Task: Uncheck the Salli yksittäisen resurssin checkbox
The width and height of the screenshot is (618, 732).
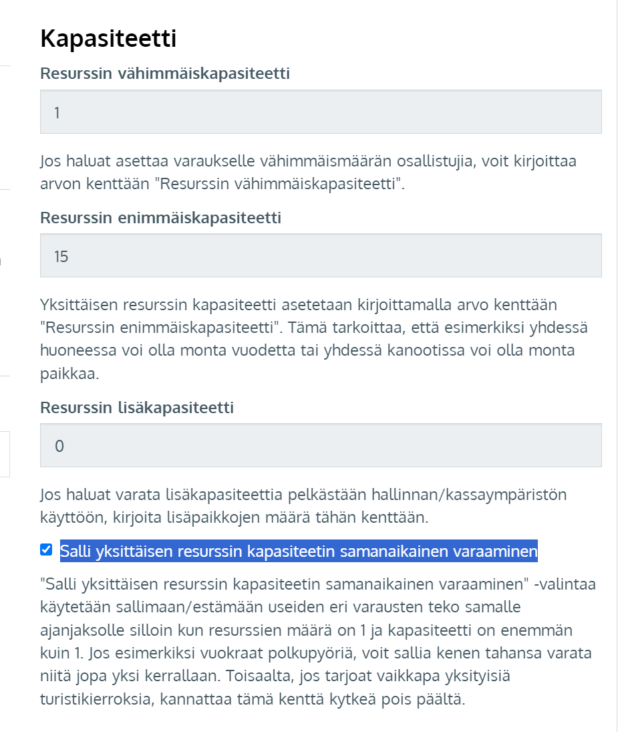Action: pos(46,550)
